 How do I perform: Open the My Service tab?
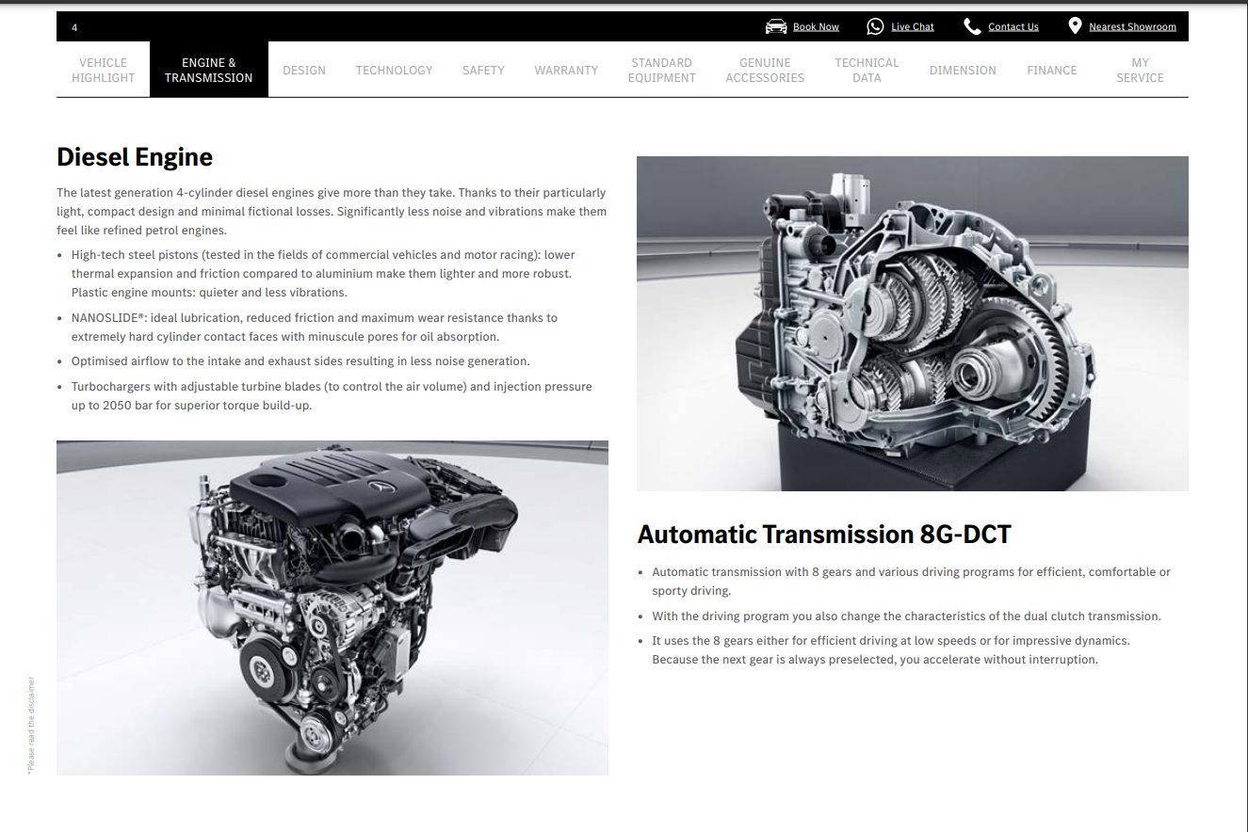click(x=1141, y=70)
